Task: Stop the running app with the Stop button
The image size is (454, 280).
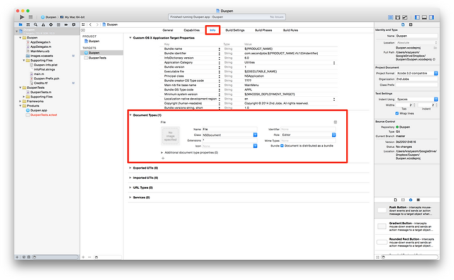Action: coord(31,17)
